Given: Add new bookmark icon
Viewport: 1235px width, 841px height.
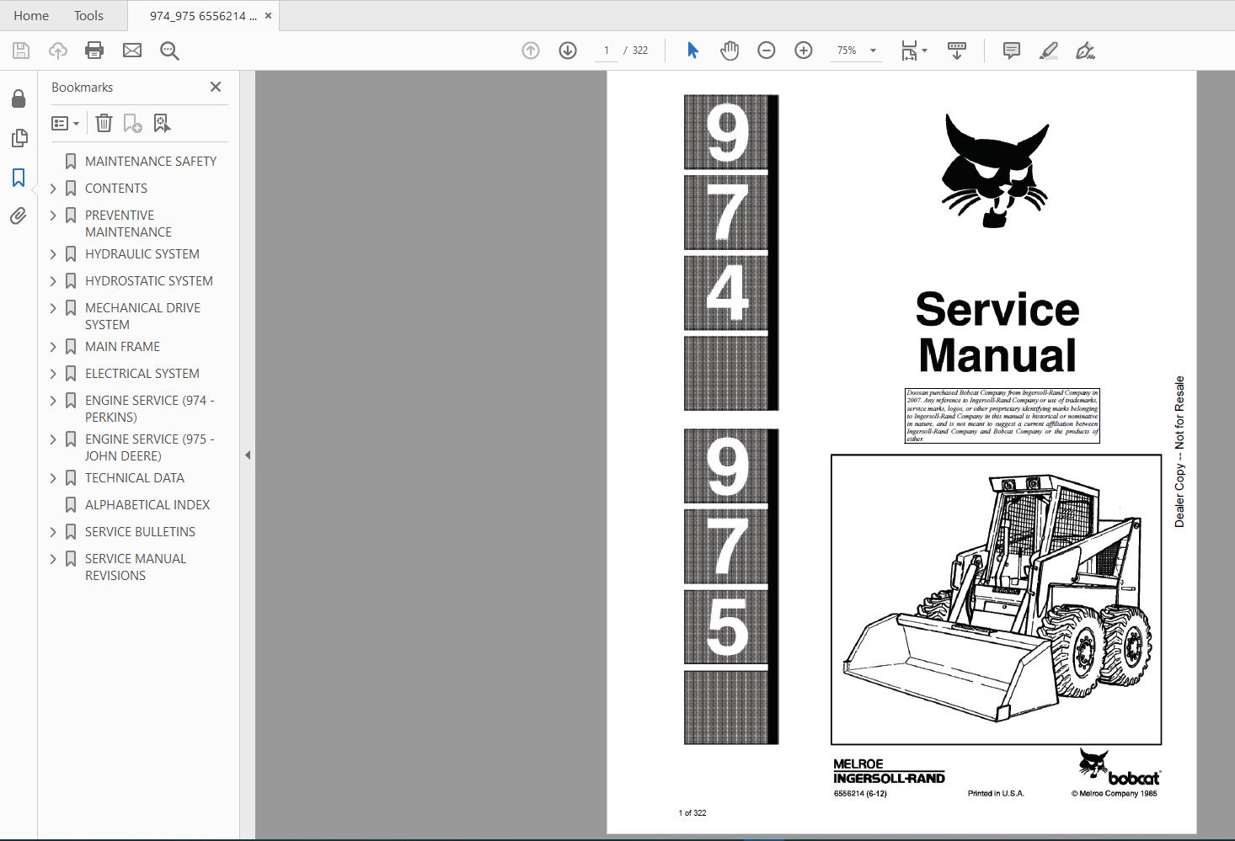Looking at the screenshot, I should coord(132,124).
